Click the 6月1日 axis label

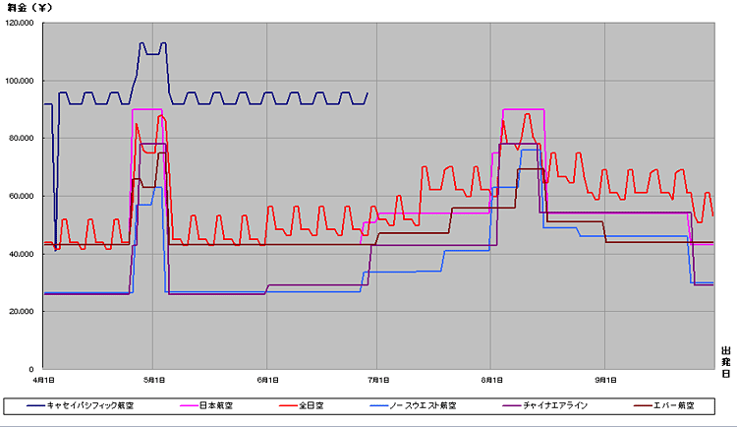[x=267, y=380]
